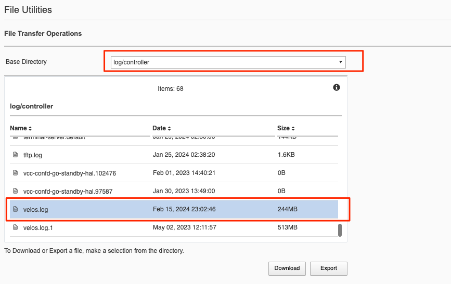Click the file list scrollbar thumb
Viewport: 451px width, 284px height.
[x=340, y=231]
